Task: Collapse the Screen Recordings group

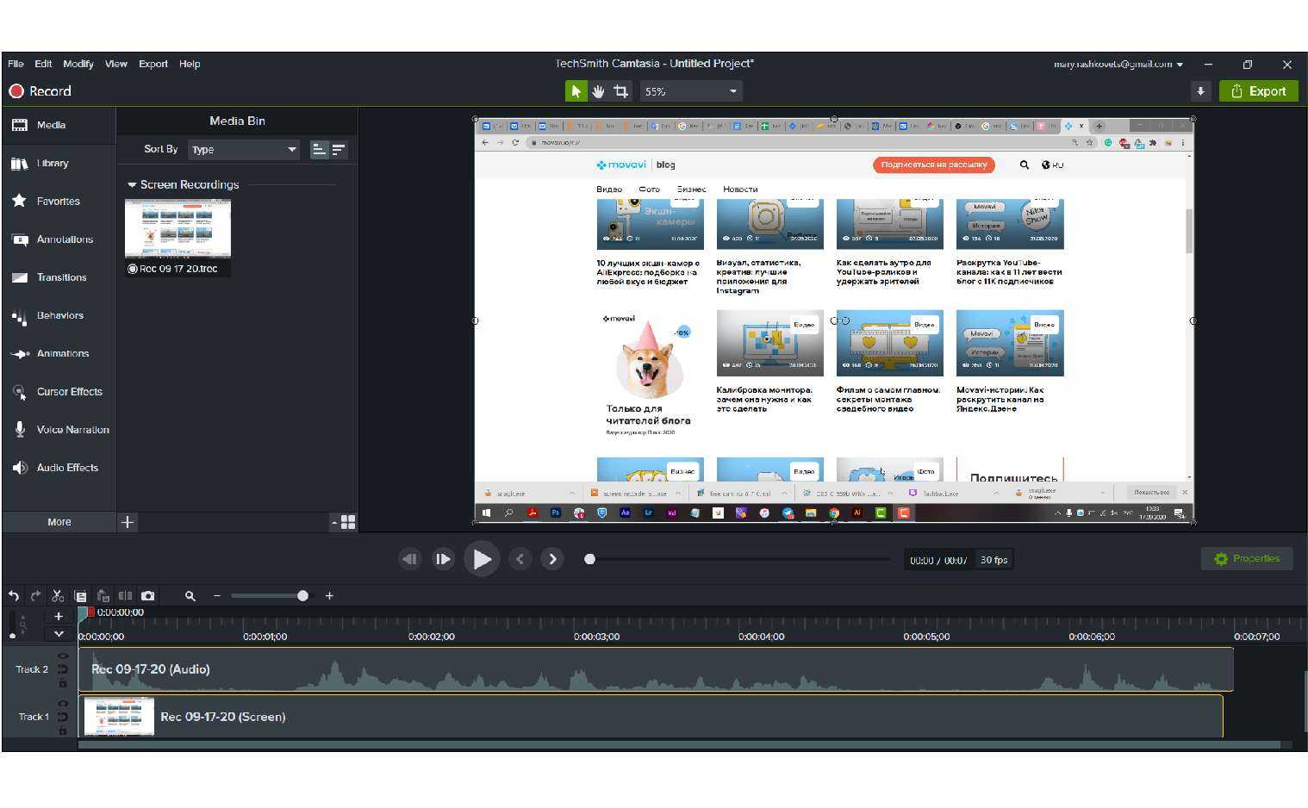Action: coord(132,185)
